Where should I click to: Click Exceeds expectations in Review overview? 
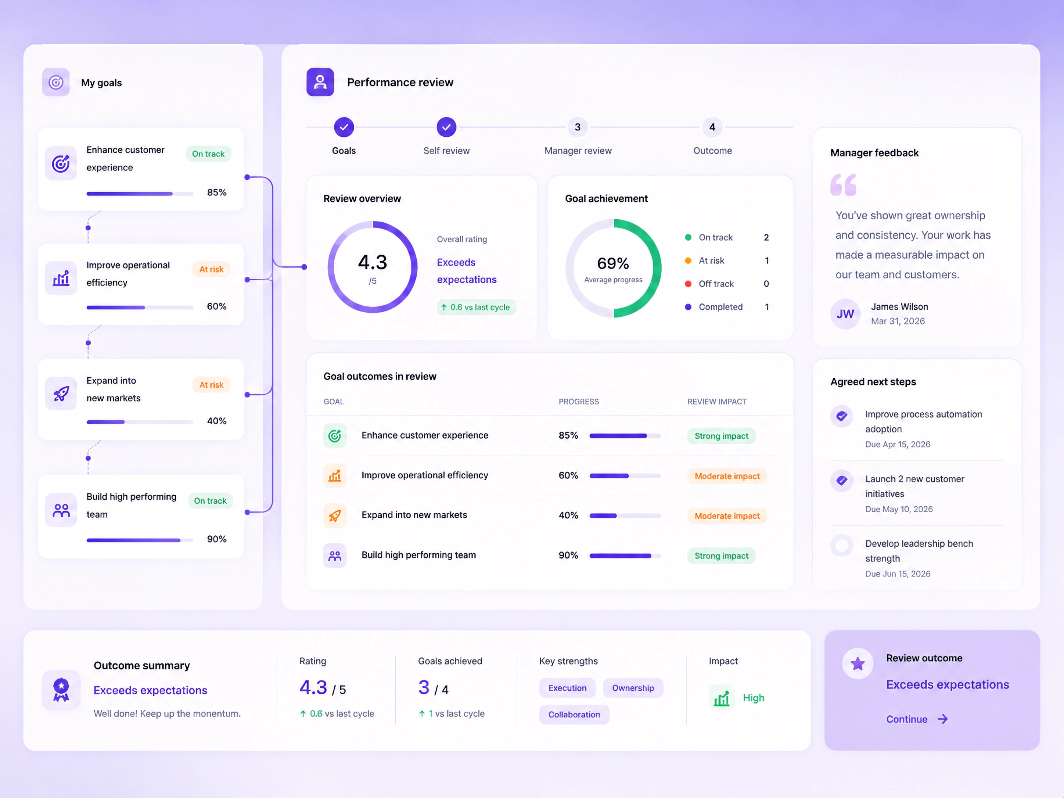[467, 271]
